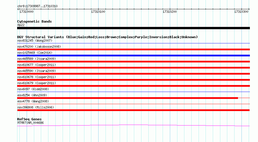Viewport: 258px width, 142px height.
Task: Click the thin blue nsv6097 variant line
Action: coord(133,92)
